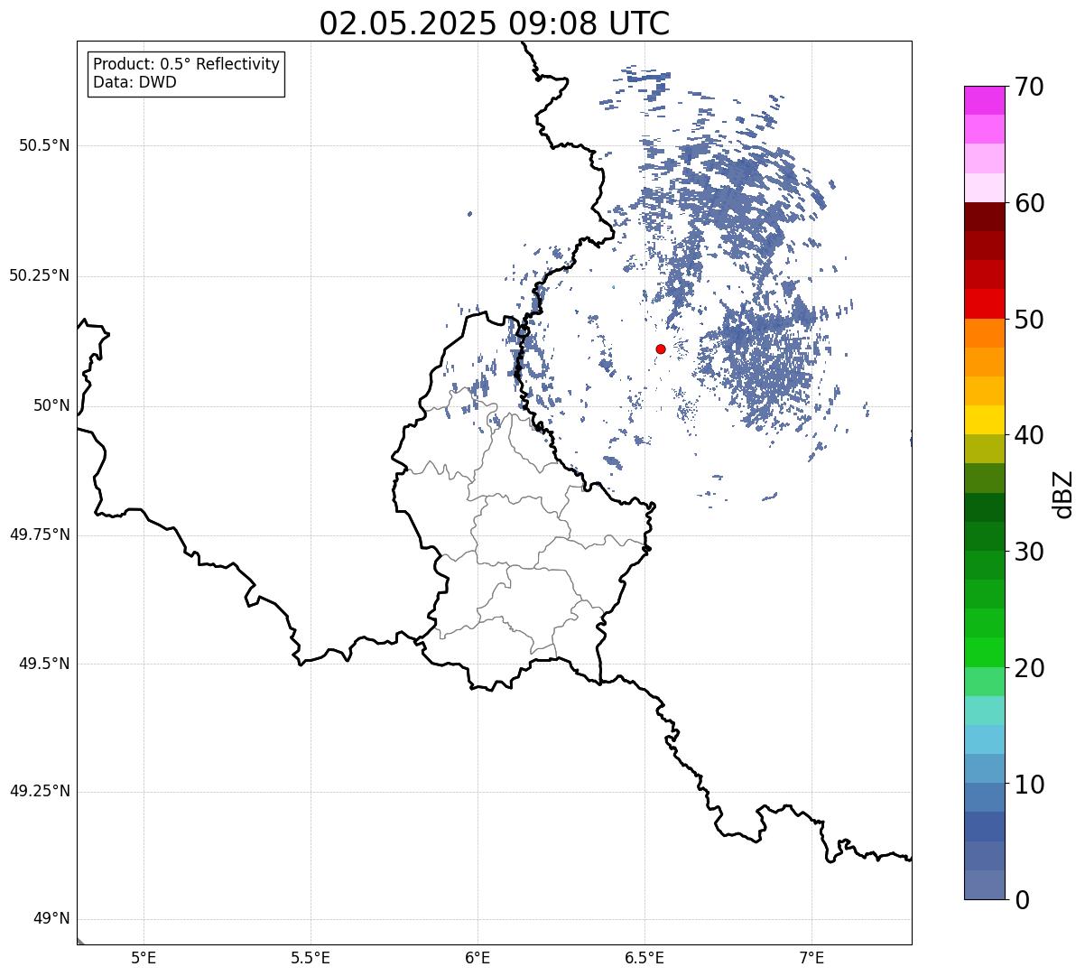
Task: Click longitude label 6°E
Action: 478,957
